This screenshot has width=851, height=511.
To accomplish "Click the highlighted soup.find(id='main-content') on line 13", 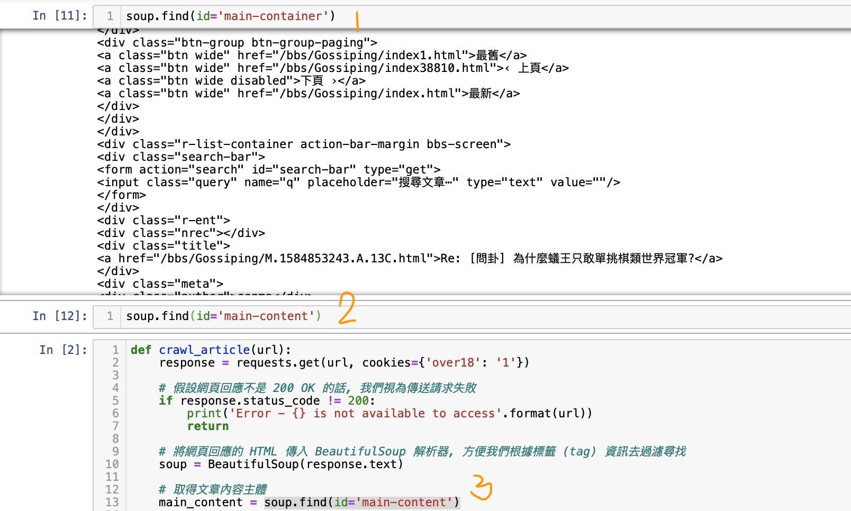I will click(x=362, y=502).
